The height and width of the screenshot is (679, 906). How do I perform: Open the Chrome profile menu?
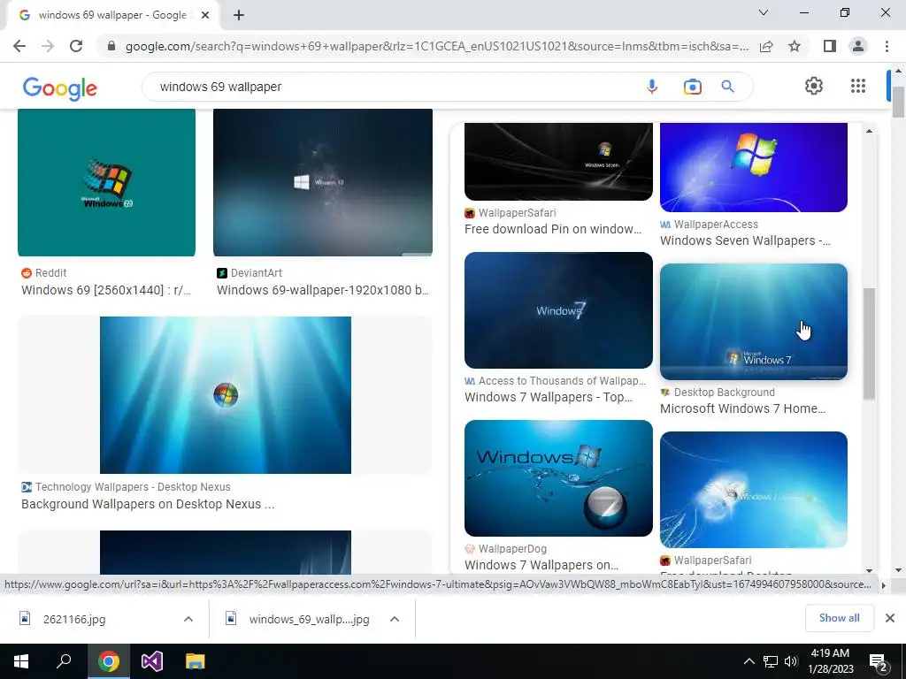(x=858, y=46)
